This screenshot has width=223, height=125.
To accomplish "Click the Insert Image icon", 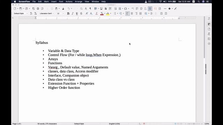I will 101,9.
